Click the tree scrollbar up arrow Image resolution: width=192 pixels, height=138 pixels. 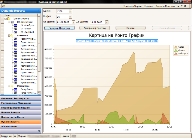pos(39,15)
